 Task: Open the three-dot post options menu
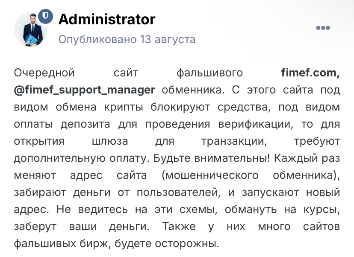tap(323, 28)
